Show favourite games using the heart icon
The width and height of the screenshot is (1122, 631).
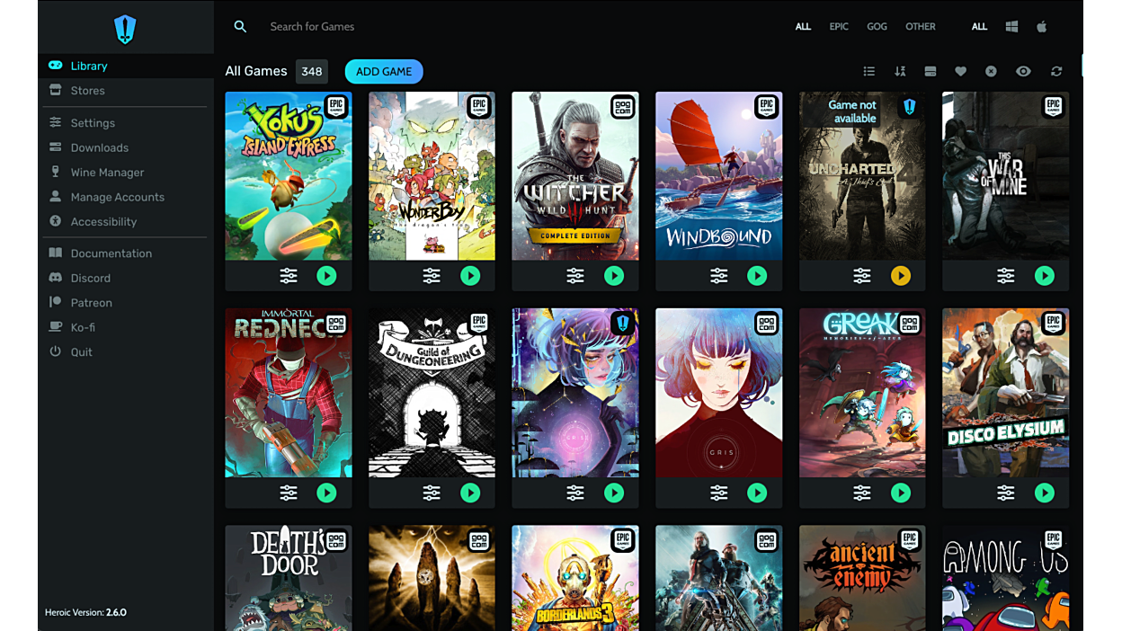pos(960,71)
